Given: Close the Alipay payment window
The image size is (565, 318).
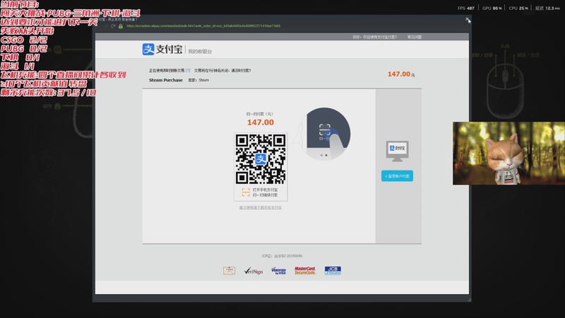Looking at the screenshot, I should (467, 19).
